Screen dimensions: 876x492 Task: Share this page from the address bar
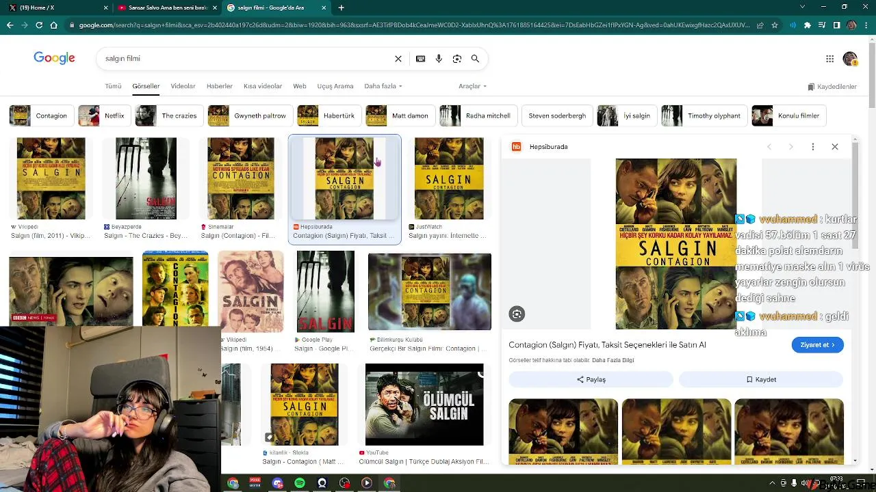[x=760, y=25]
